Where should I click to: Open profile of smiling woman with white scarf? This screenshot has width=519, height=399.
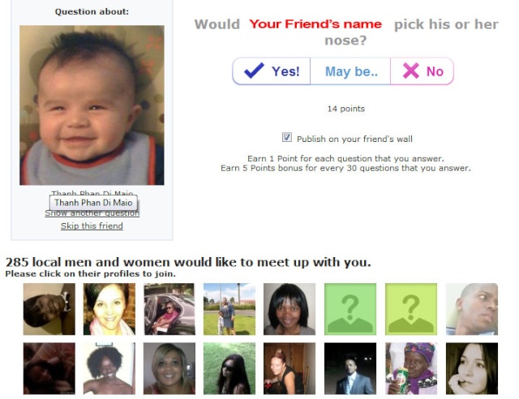click(x=109, y=309)
